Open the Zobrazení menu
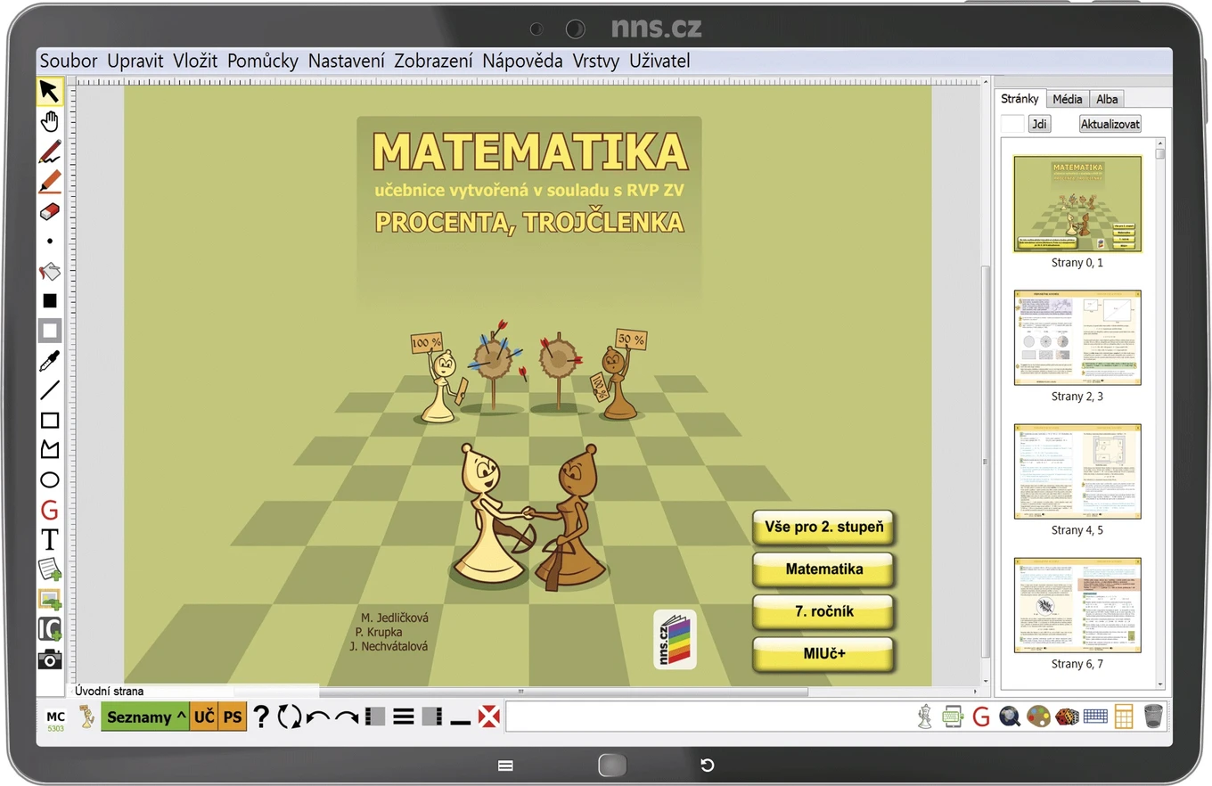The image size is (1212, 786). click(x=433, y=61)
